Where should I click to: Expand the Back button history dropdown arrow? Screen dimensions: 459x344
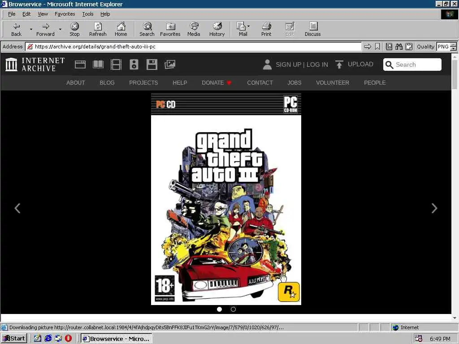[x=31, y=29]
